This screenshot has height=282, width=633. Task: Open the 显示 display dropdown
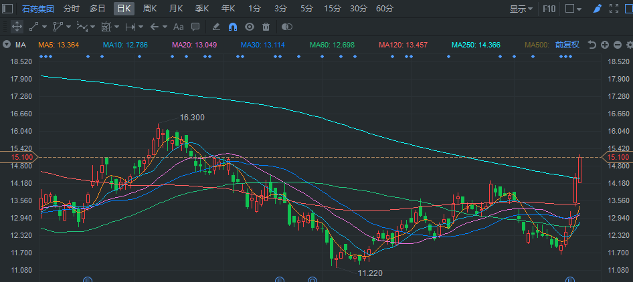coord(521,9)
